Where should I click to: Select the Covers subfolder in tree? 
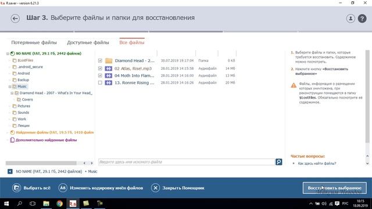point(27,99)
